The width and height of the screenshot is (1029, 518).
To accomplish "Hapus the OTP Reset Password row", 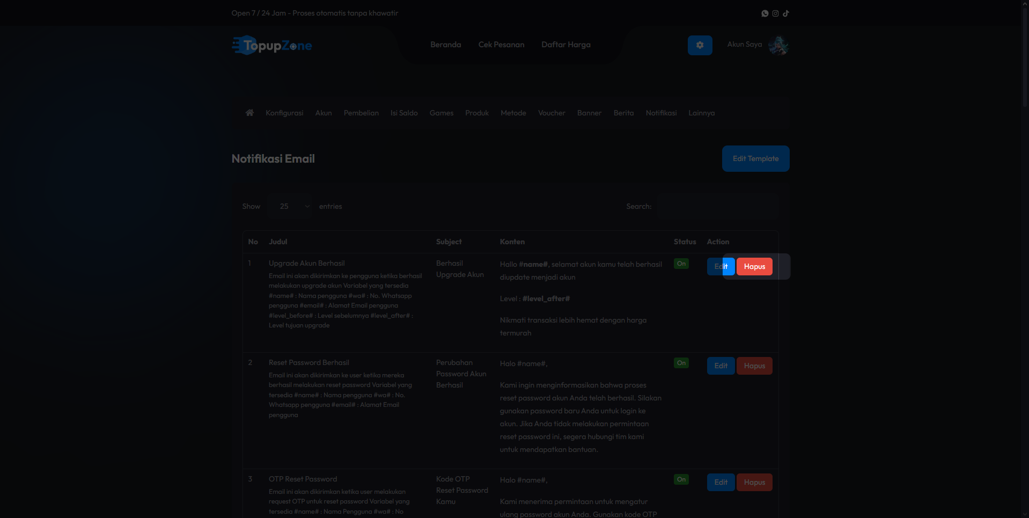I will 754,482.
